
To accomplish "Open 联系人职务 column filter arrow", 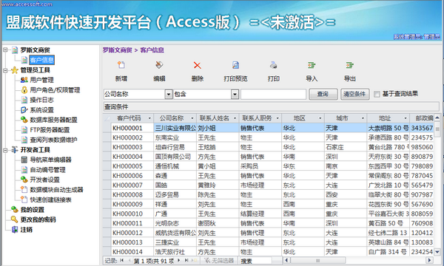I will [277, 118].
